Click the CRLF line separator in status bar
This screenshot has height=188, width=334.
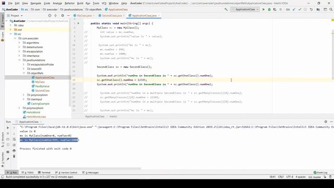point(281,177)
